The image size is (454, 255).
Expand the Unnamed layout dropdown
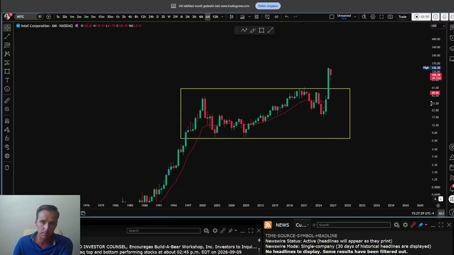(355, 17)
